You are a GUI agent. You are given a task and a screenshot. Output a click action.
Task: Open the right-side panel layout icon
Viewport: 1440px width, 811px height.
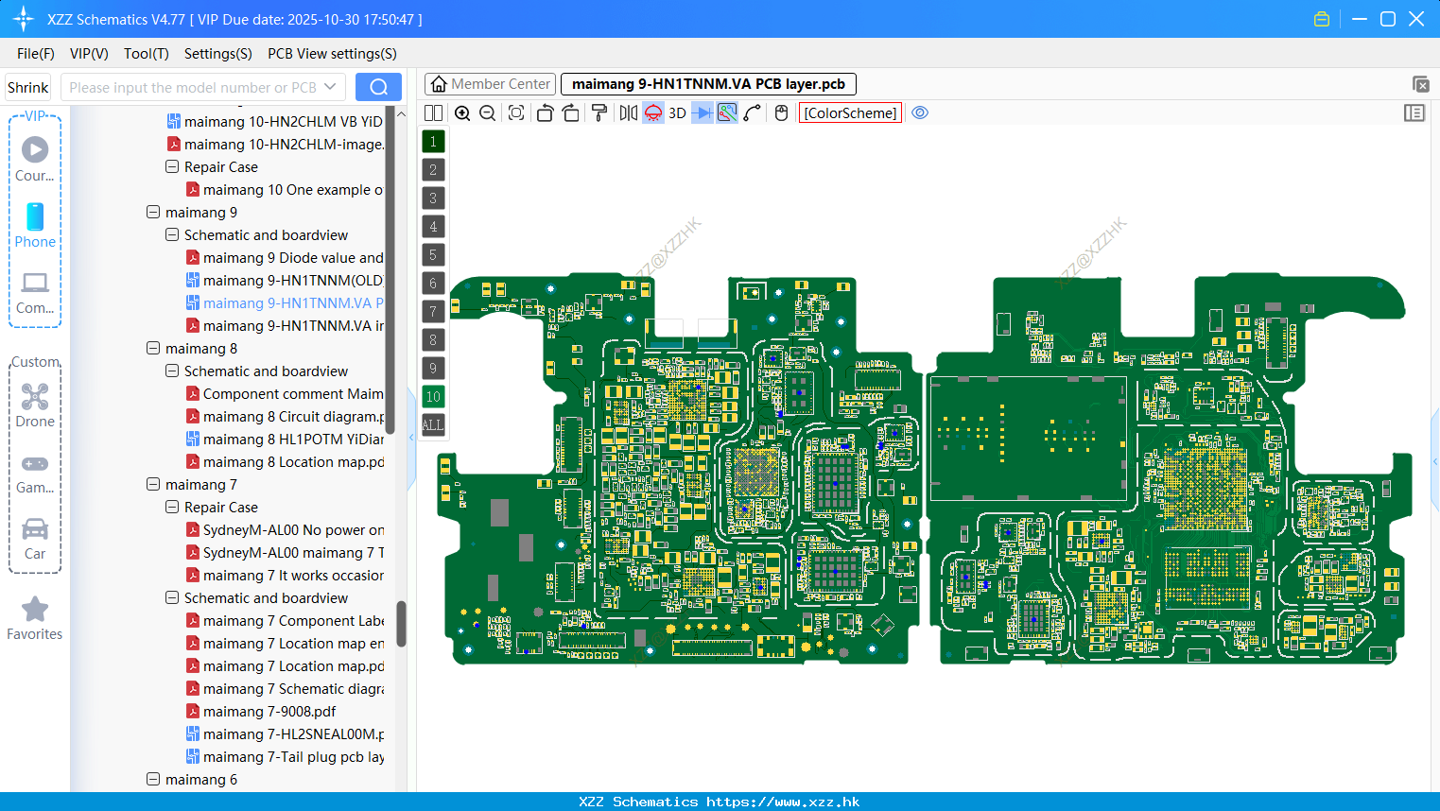[x=1414, y=112]
